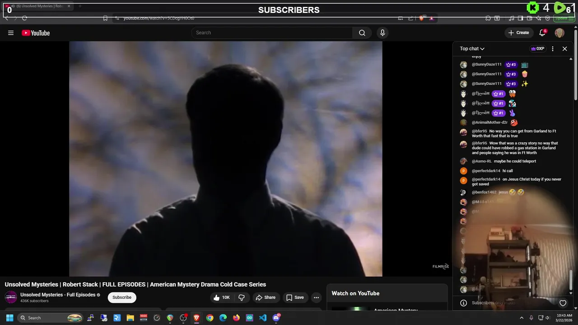Open the notifications bell
The image size is (578, 325).
pyautogui.click(x=543, y=33)
